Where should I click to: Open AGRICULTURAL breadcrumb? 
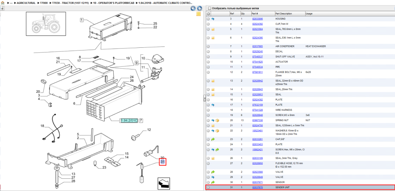(x=26, y=3)
